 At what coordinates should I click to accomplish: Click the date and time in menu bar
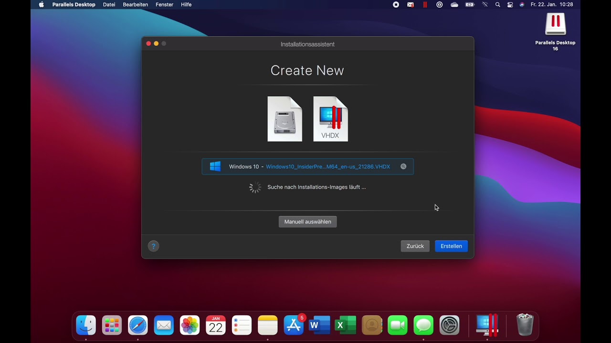click(x=552, y=5)
